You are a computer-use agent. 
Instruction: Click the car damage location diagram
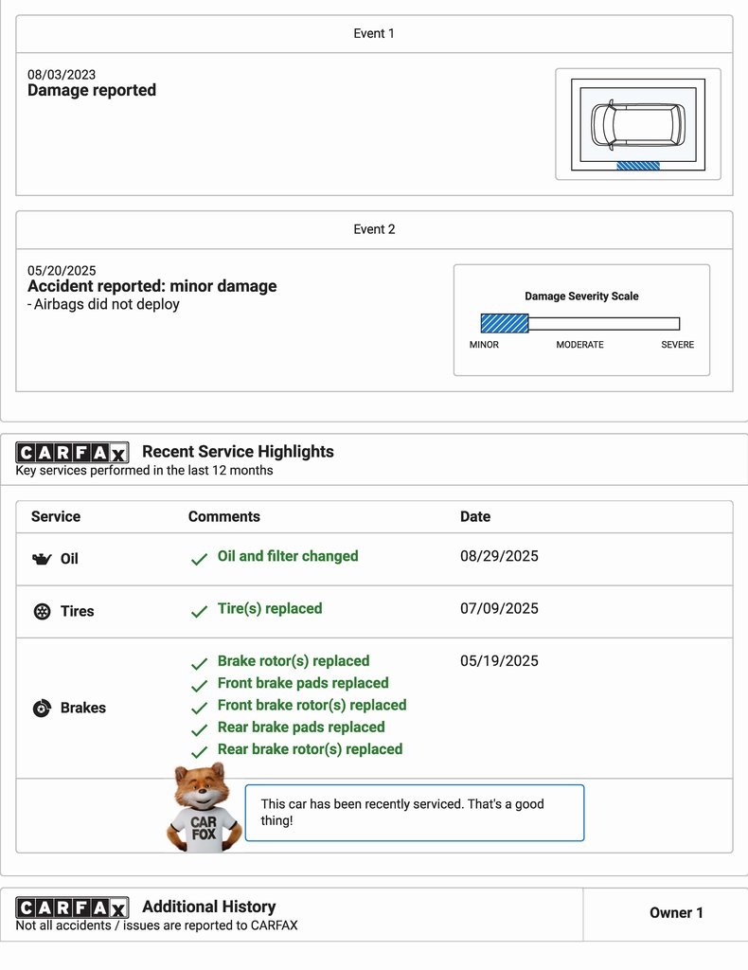[637, 124]
